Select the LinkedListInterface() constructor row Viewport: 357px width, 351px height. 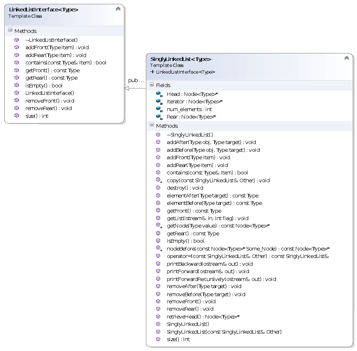(50, 93)
